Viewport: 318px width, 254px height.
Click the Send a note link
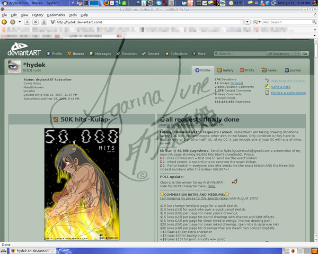(281, 87)
